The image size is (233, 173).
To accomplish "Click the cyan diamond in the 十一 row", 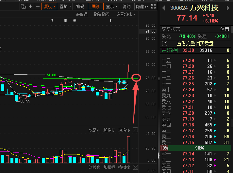I will [x=215, y=84].
